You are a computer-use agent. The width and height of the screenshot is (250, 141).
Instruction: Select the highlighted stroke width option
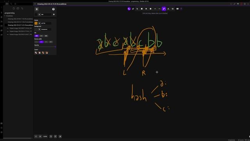(x=41, y=42)
